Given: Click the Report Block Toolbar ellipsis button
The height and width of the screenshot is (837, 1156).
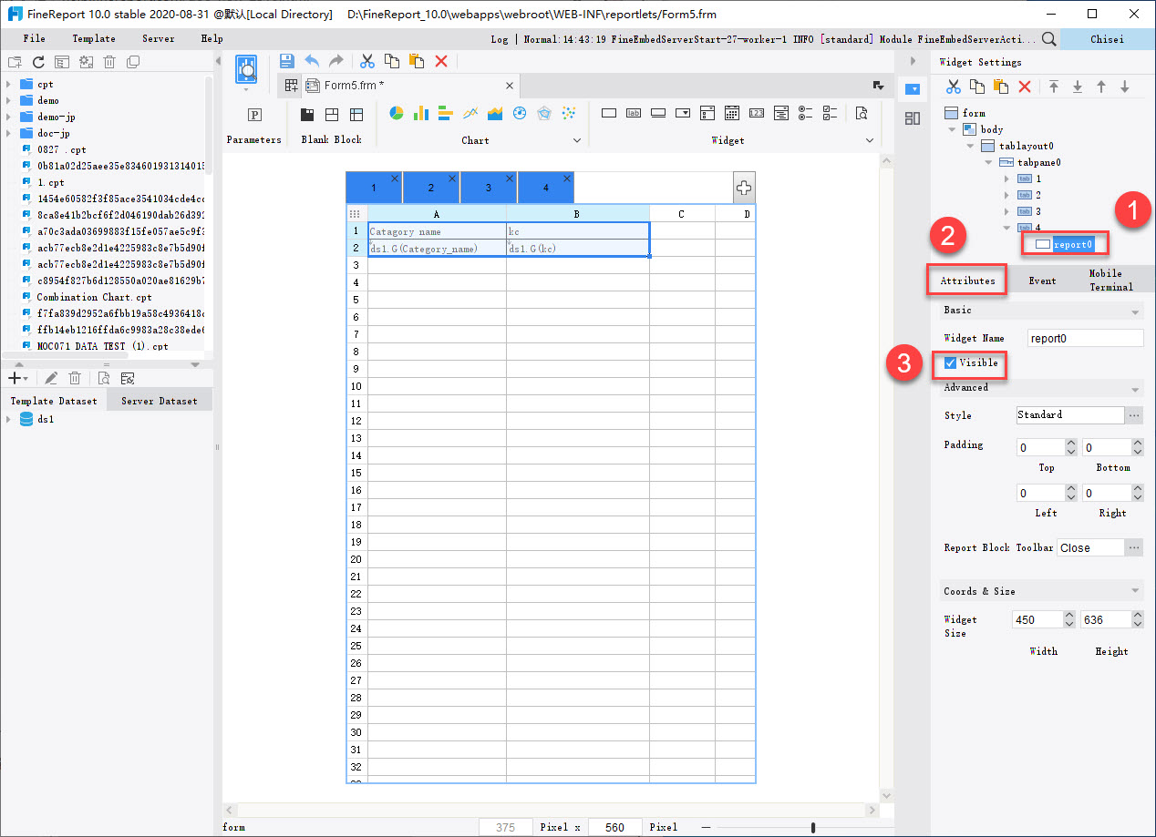Looking at the screenshot, I should 1135,548.
